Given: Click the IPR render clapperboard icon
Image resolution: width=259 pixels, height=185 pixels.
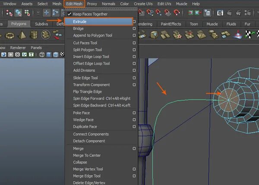Looking at the screenshot, I should [x=238, y=13].
